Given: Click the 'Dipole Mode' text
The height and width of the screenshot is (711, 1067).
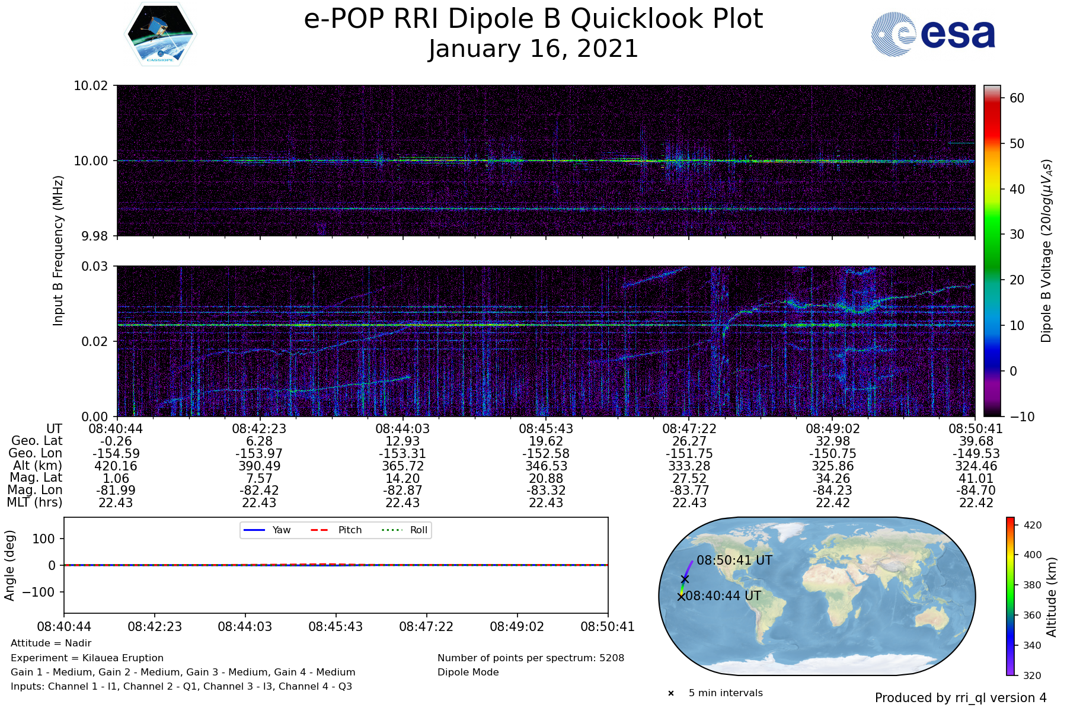Looking at the screenshot, I should 468,672.
